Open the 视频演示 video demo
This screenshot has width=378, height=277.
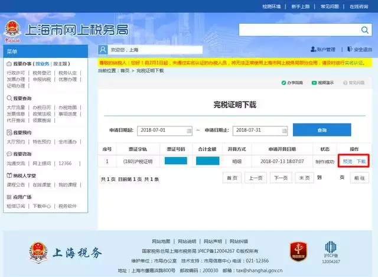pos(322,83)
